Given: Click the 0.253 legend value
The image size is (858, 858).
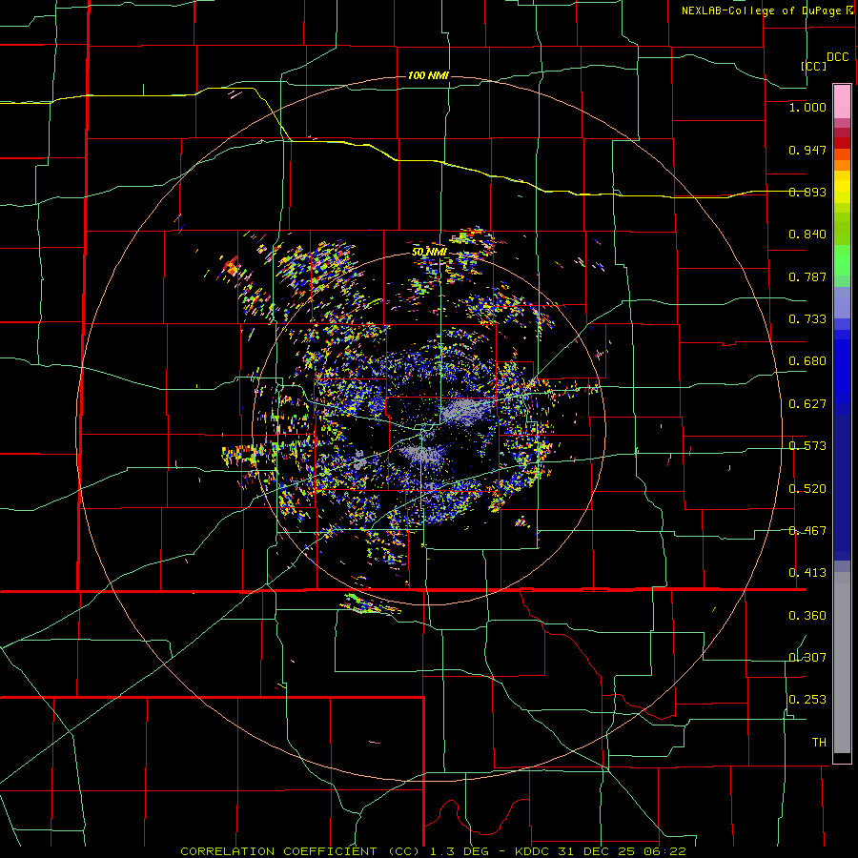Looking at the screenshot, I should [x=807, y=700].
